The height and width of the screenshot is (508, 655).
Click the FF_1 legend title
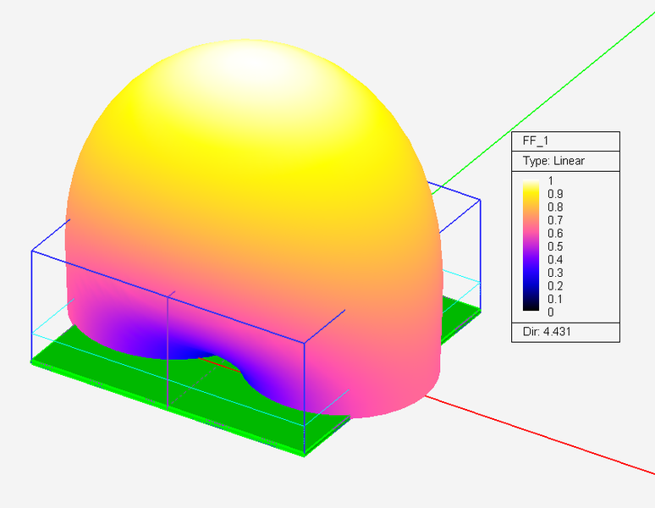click(536, 141)
